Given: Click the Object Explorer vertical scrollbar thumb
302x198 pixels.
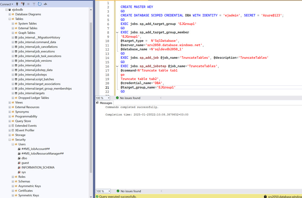Looking at the screenshot, I should point(91,97).
